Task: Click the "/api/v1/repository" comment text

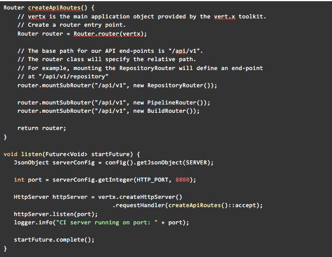Action: (x=74, y=77)
